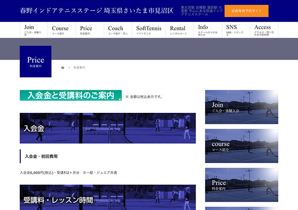Open the Course menu item
This screenshot has width=298, height=210.
pos(62,30)
